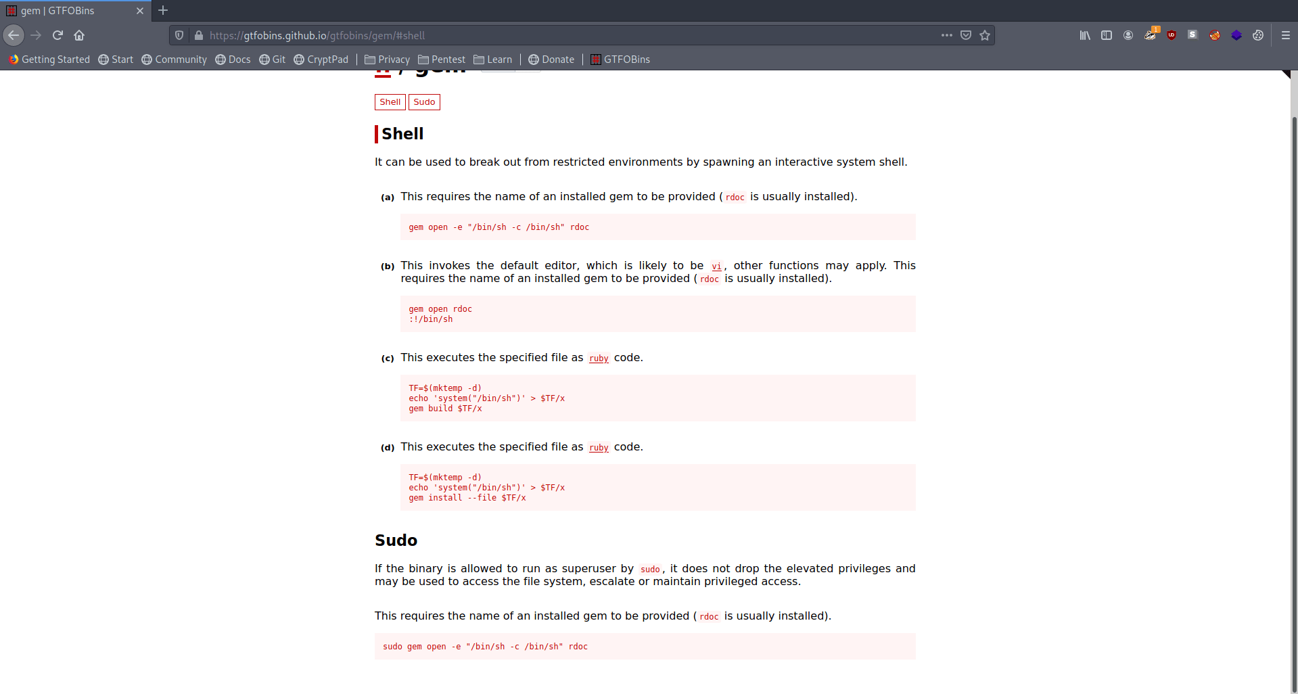Open the GTFOBins bookmark
The width and height of the screenshot is (1298, 694).
(x=620, y=60)
